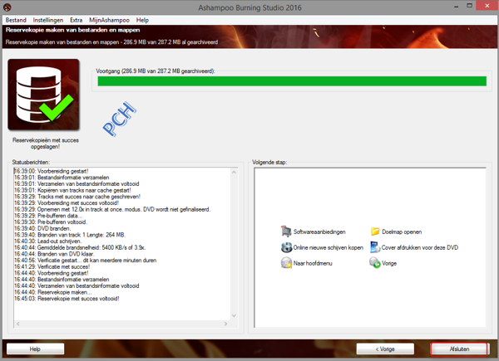Click status log scroll right arrow
499x361 pixels.
[x=225, y=324]
